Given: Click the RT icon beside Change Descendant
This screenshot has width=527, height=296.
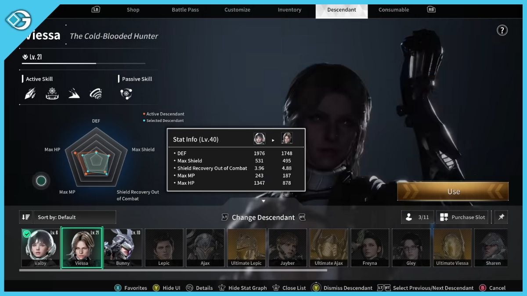Looking at the screenshot, I should 302,217.
